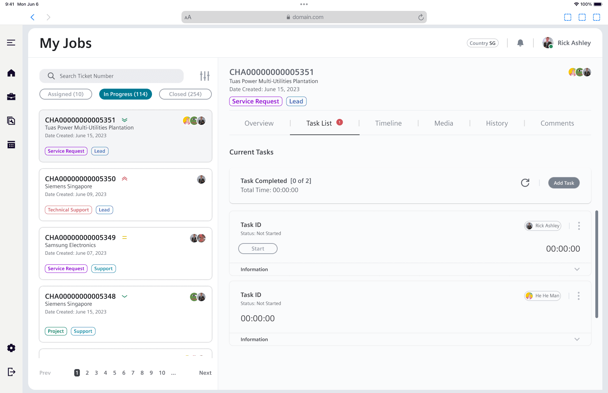This screenshot has width=608, height=393.
Task: Switch to History tab
Action: 497,123
